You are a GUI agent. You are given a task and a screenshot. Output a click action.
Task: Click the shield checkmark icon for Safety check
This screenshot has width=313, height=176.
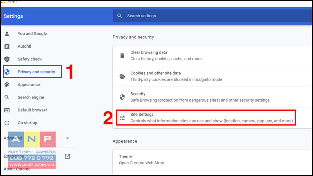(x=7, y=59)
